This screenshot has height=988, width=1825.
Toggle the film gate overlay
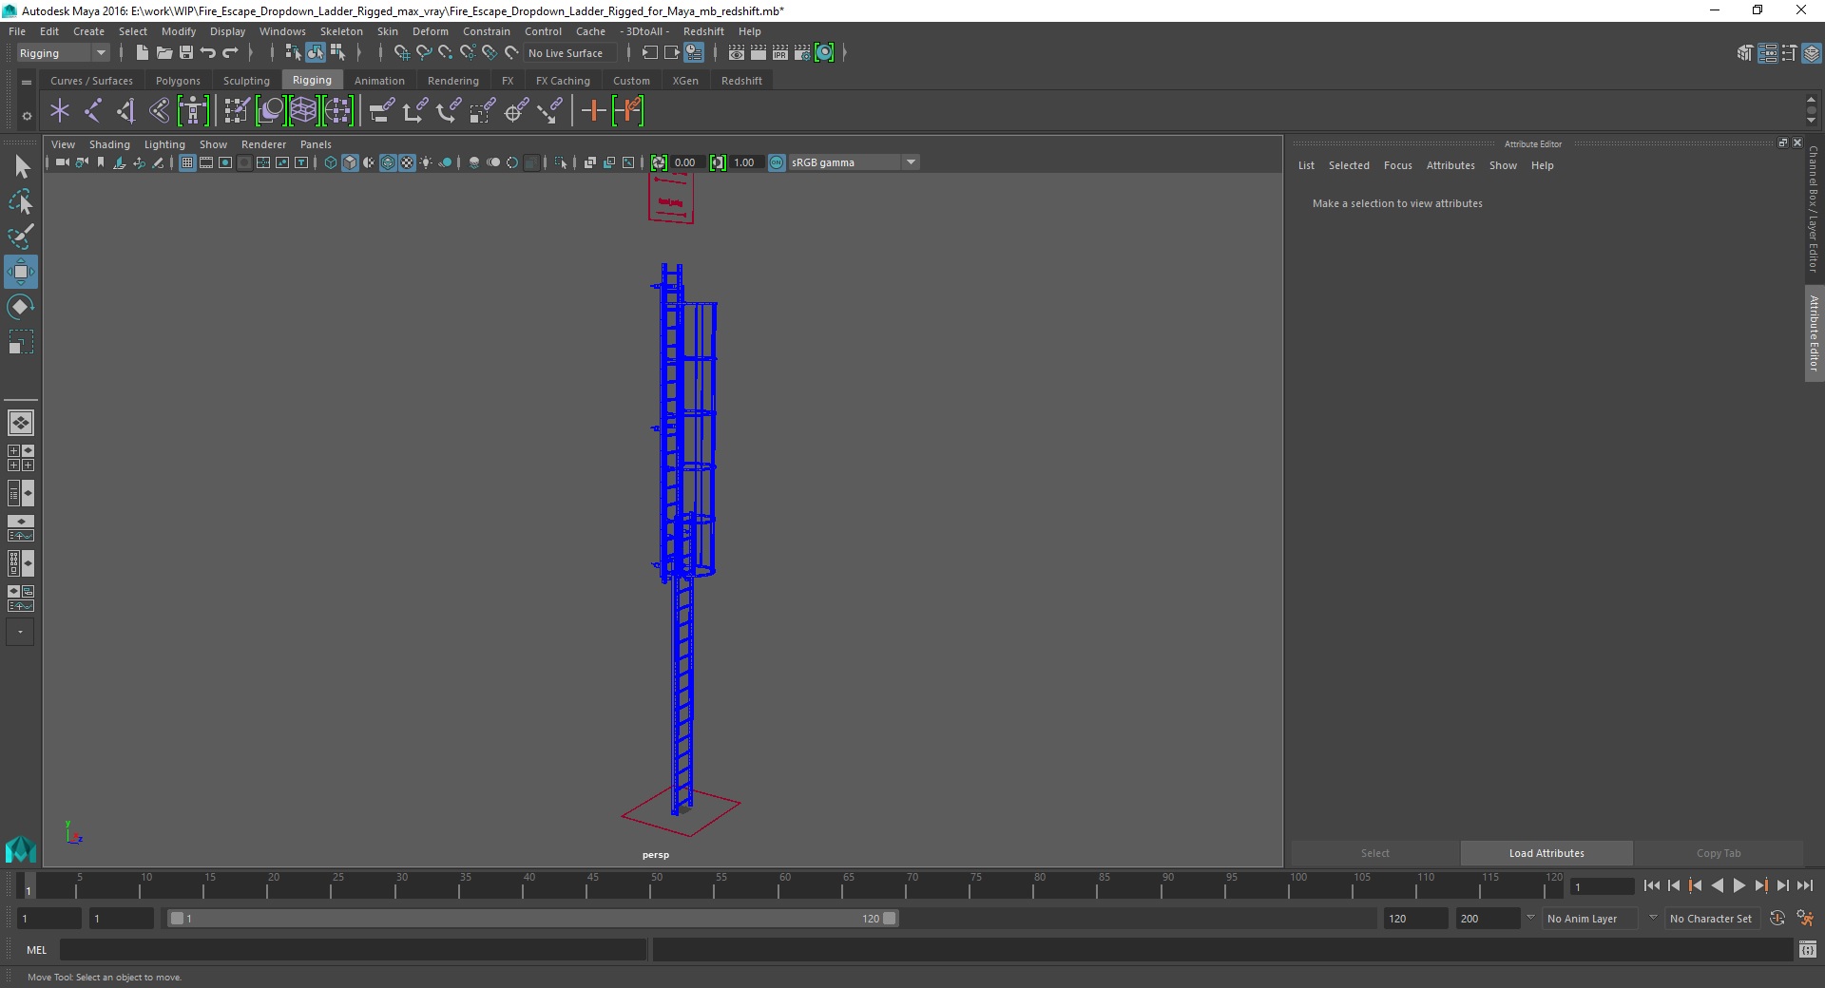(206, 162)
